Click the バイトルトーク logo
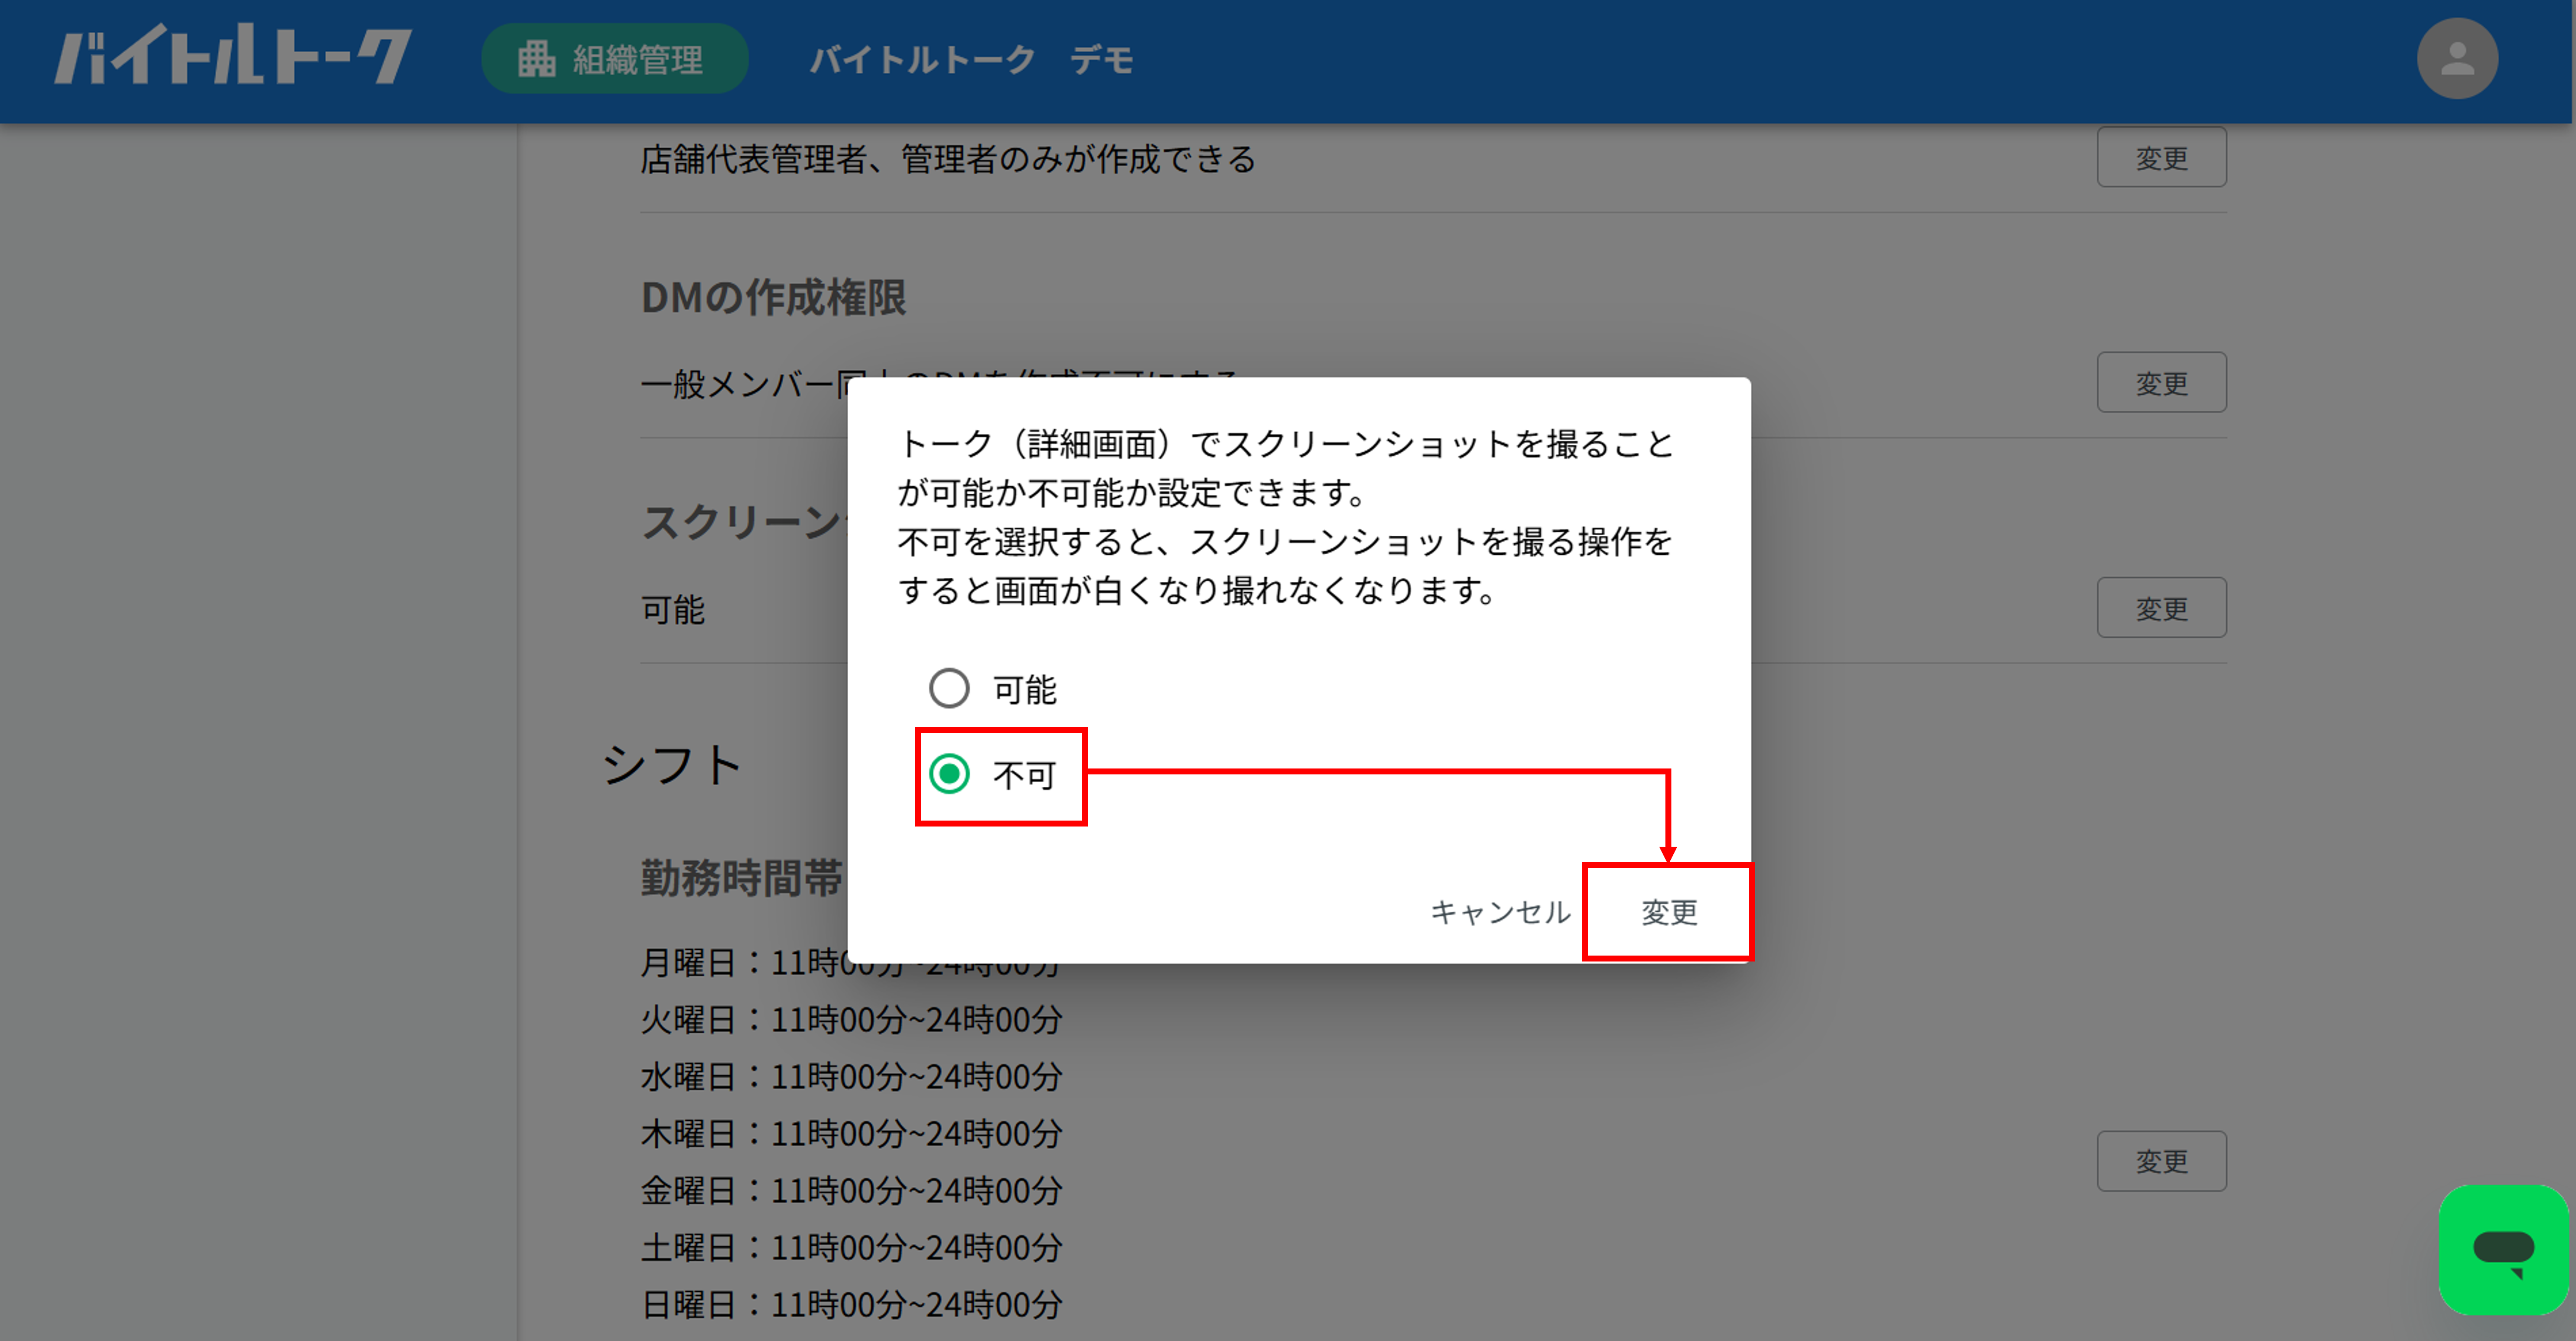 pyautogui.click(x=233, y=56)
